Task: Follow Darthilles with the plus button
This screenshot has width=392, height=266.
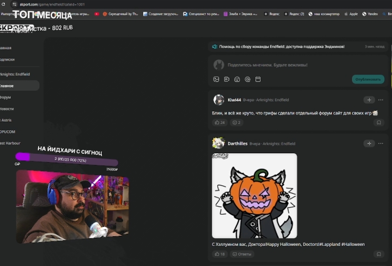Action: [369, 143]
